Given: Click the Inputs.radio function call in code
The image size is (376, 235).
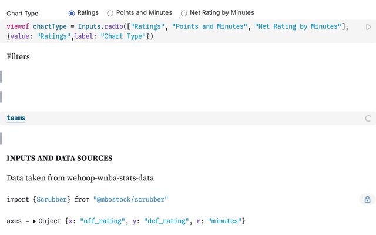Looking at the screenshot, I should click(x=100, y=26).
